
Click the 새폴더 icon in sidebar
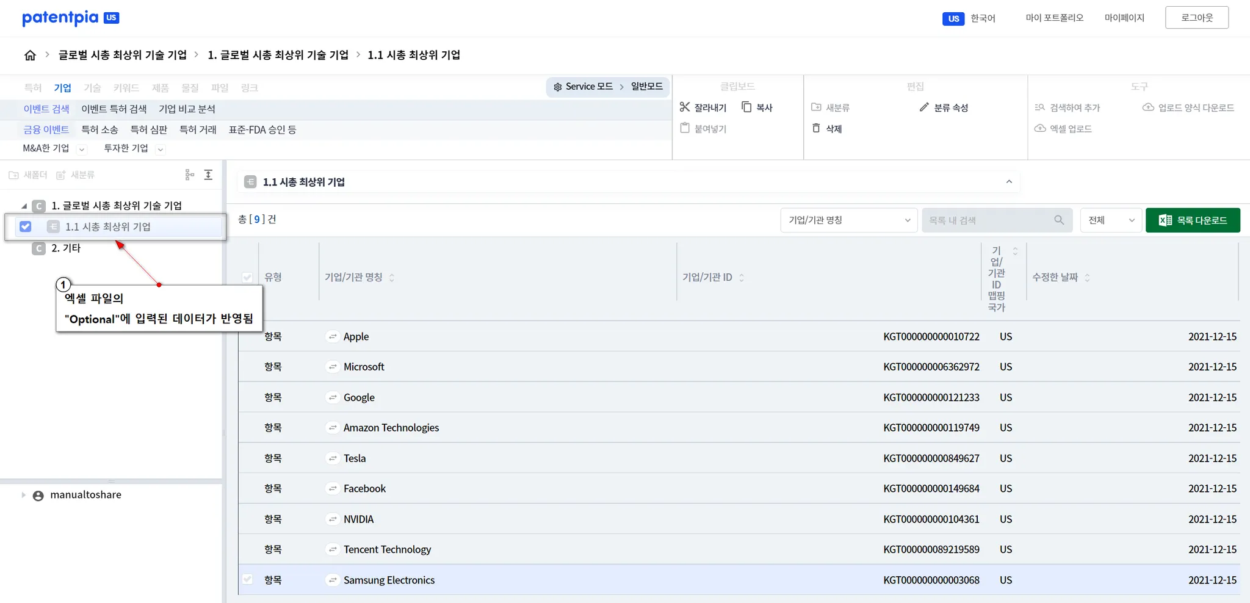13,175
